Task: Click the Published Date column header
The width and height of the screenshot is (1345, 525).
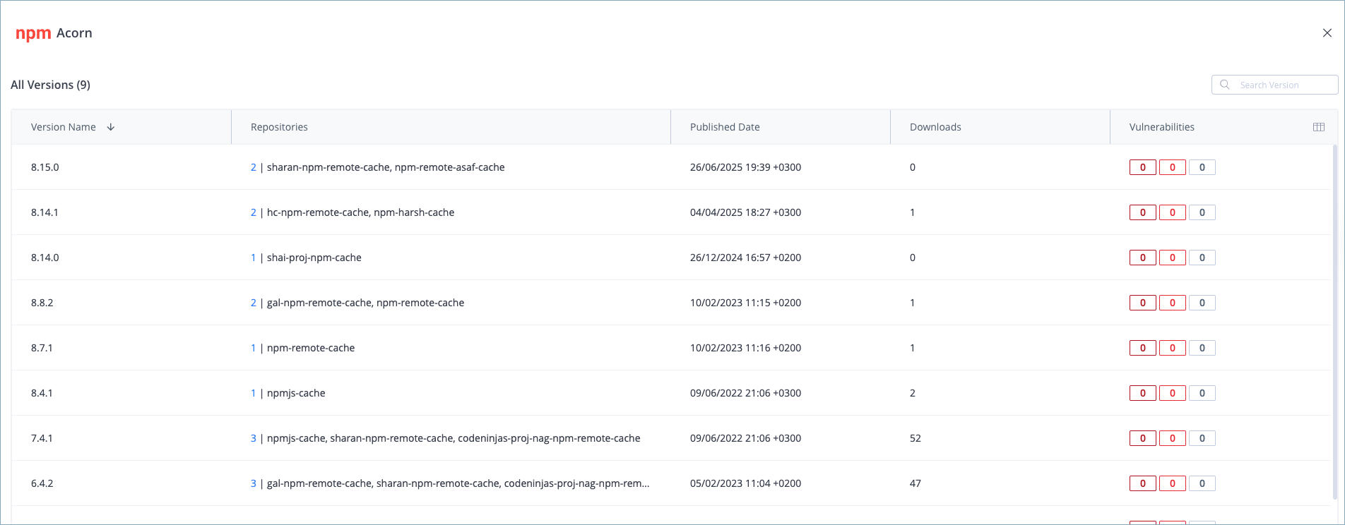Action: pyautogui.click(x=725, y=127)
